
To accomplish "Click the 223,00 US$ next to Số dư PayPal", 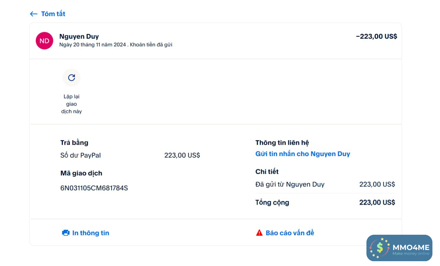I will (182, 155).
